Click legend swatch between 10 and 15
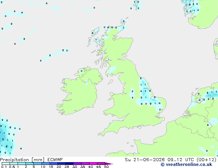 pyautogui.click(x=45, y=164)
